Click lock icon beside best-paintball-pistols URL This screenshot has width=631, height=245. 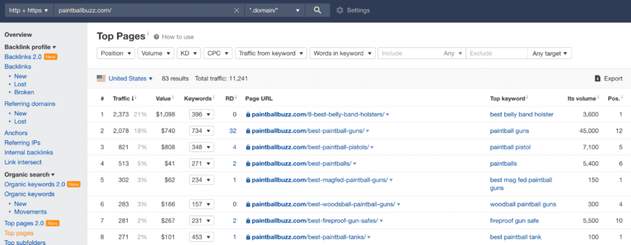point(248,147)
